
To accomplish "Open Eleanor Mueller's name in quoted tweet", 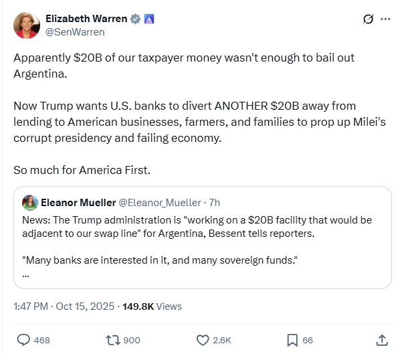I will click(x=78, y=202).
